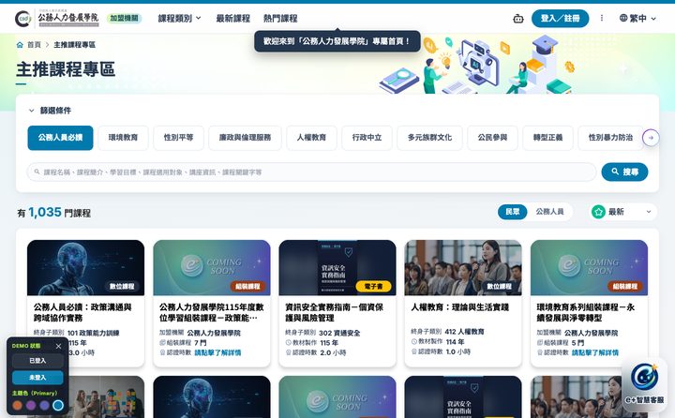Select the 公民參與 filter tab

pos(492,138)
